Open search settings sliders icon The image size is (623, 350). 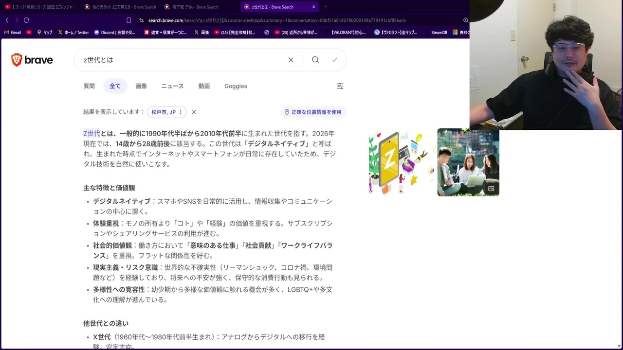(340, 86)
